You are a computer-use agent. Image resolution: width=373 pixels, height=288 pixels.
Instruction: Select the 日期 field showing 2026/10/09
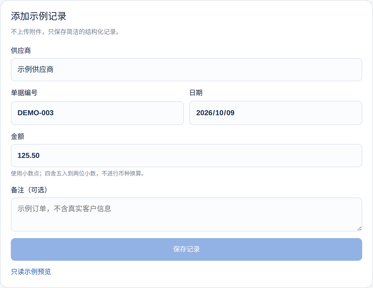(x=276, y=113)
